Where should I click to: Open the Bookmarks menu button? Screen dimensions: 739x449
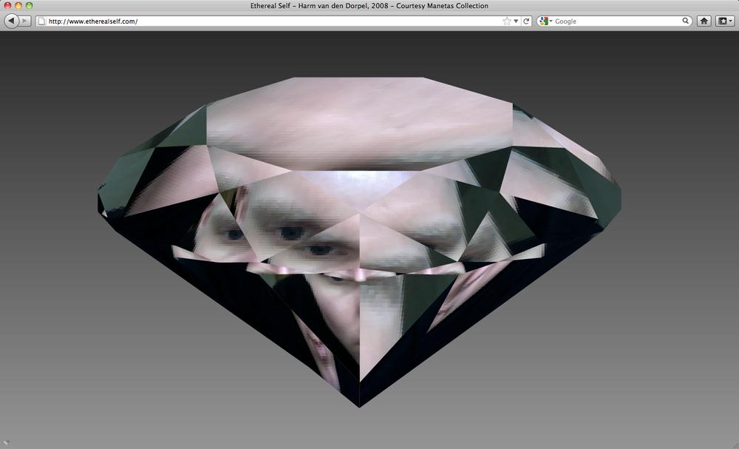click(x=725, y=21)
